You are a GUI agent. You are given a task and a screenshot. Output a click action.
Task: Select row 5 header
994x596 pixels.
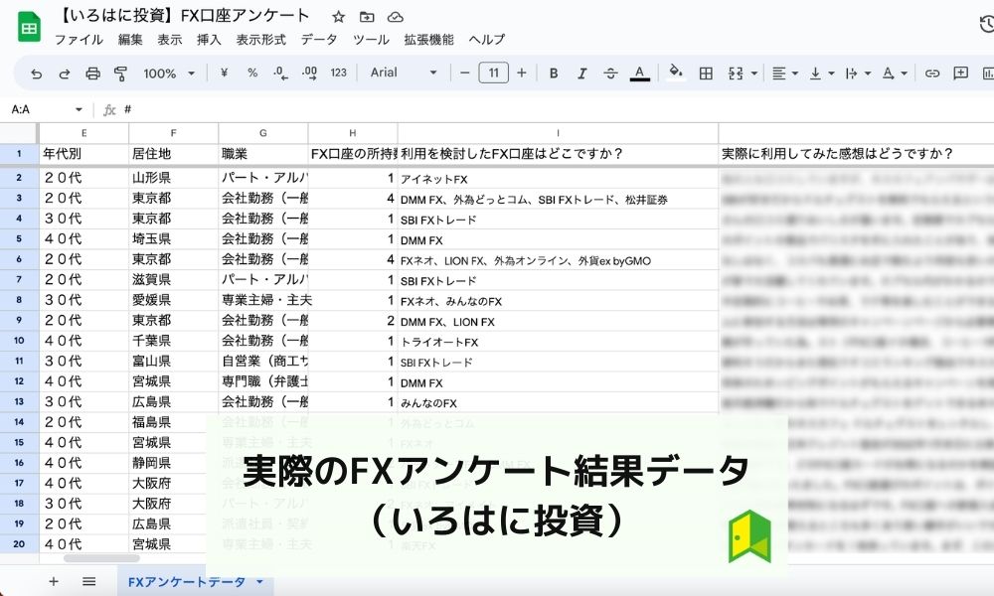coord(19,238)
